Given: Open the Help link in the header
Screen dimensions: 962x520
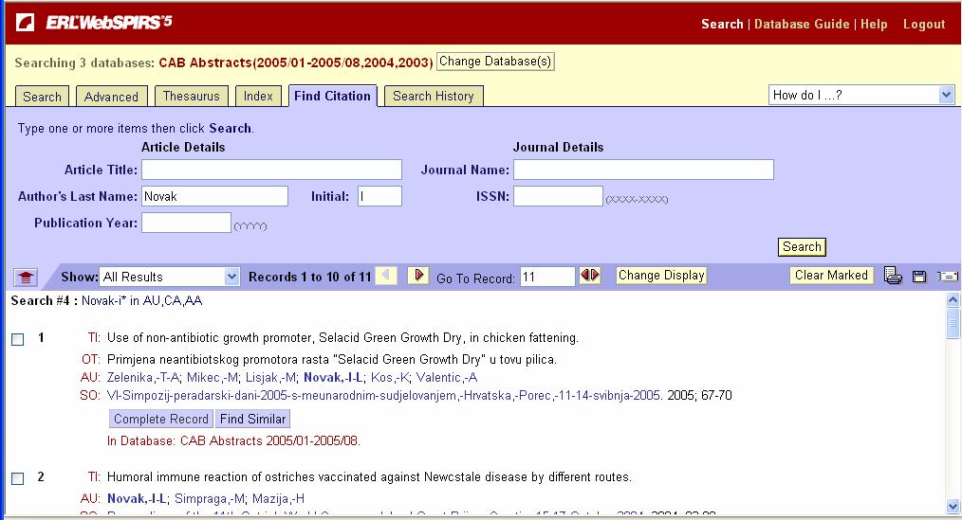Looking at the screenshot, I should point(874,24).
